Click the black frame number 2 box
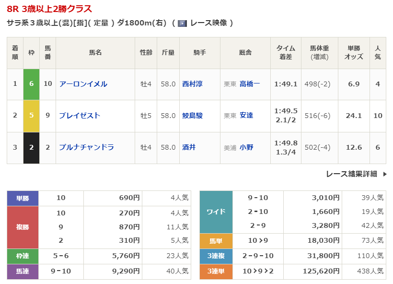393x284 pixels. (x=31, y=147)
